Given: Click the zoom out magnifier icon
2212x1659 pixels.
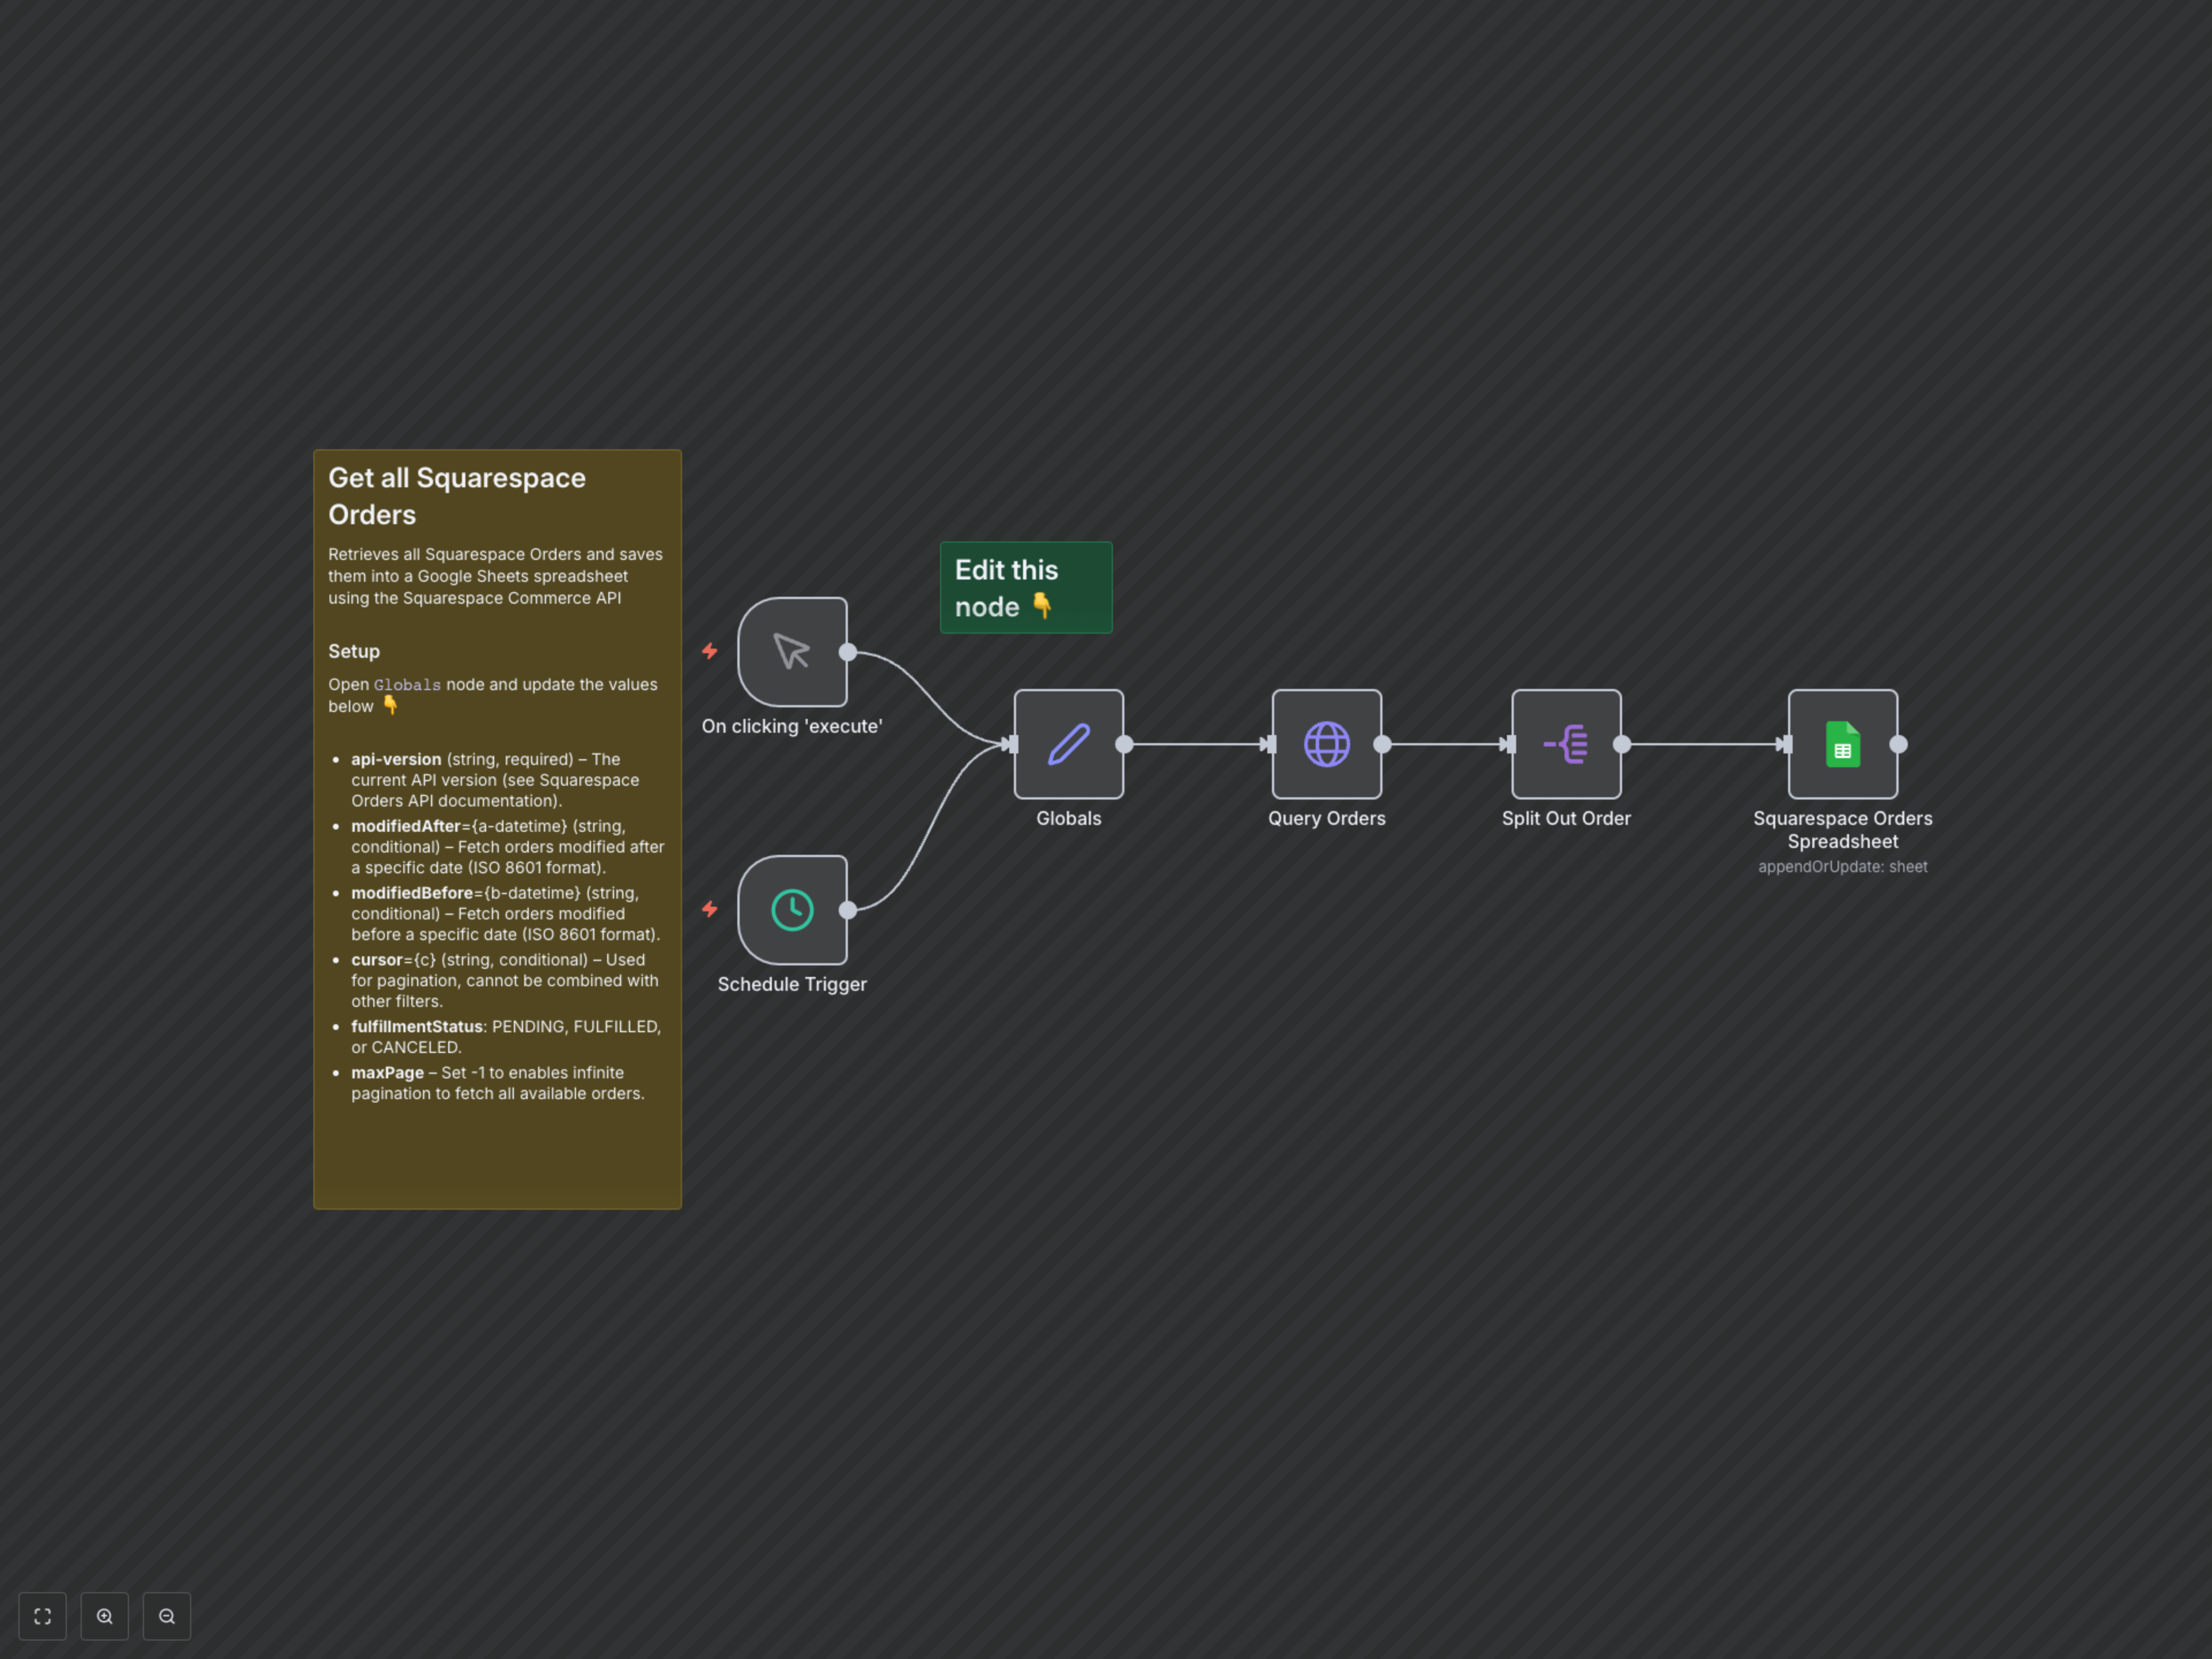Looking at the screenshot, I should pyautogui.click(x=167, y=1616).
